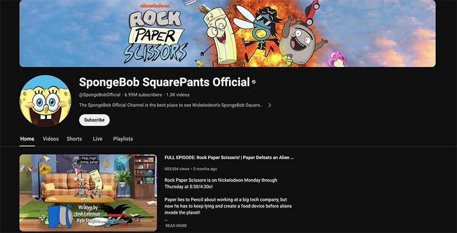The image size is (457, 233).
Task: Expand channel description with the chevron arrow
Action: 270,105
